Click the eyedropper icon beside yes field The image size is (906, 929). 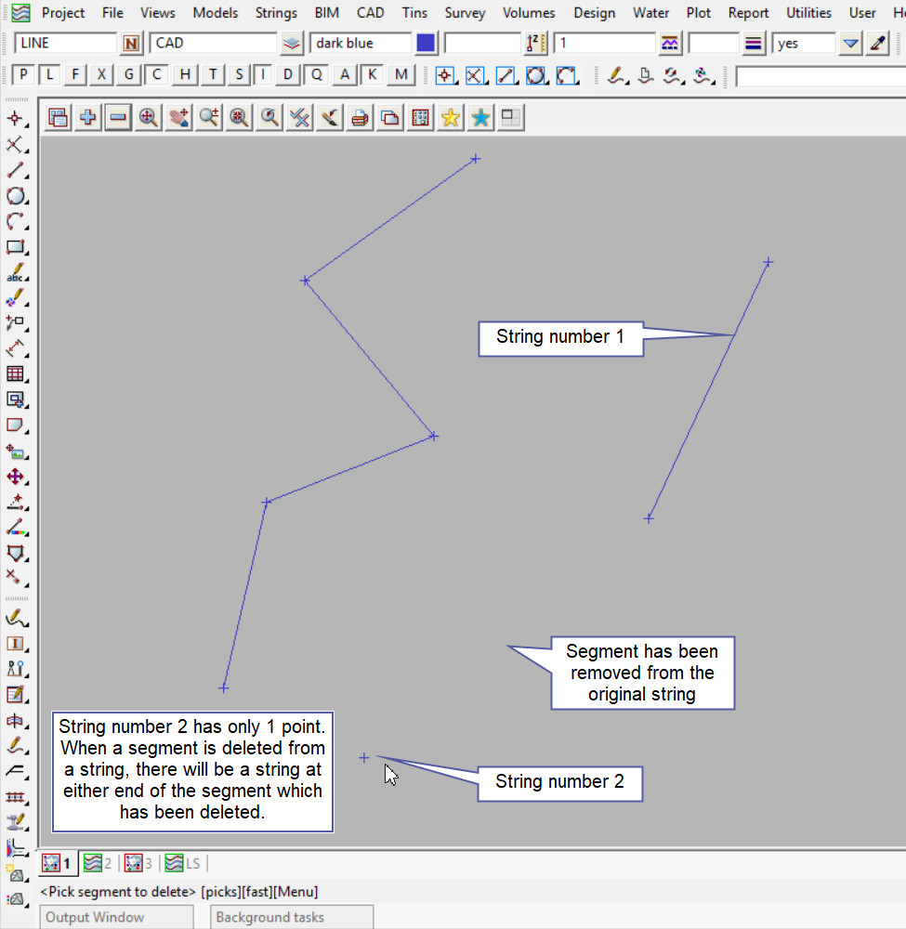tap(878, 44)
